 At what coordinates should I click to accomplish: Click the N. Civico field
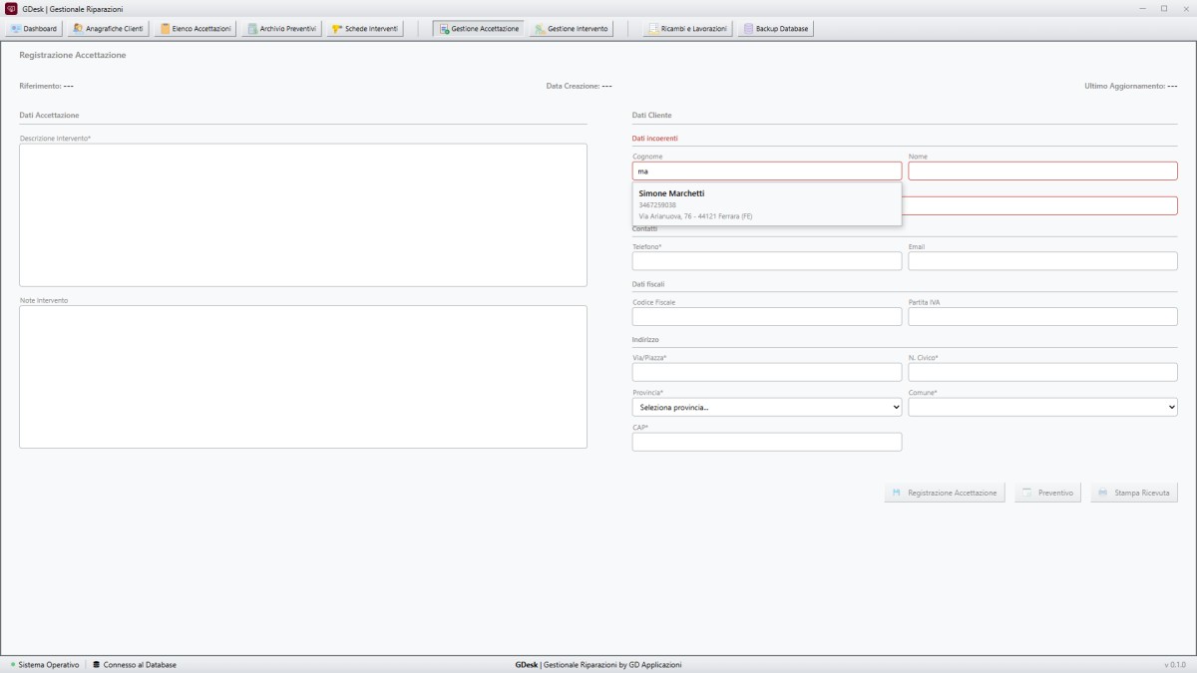tap(1042, 372)
